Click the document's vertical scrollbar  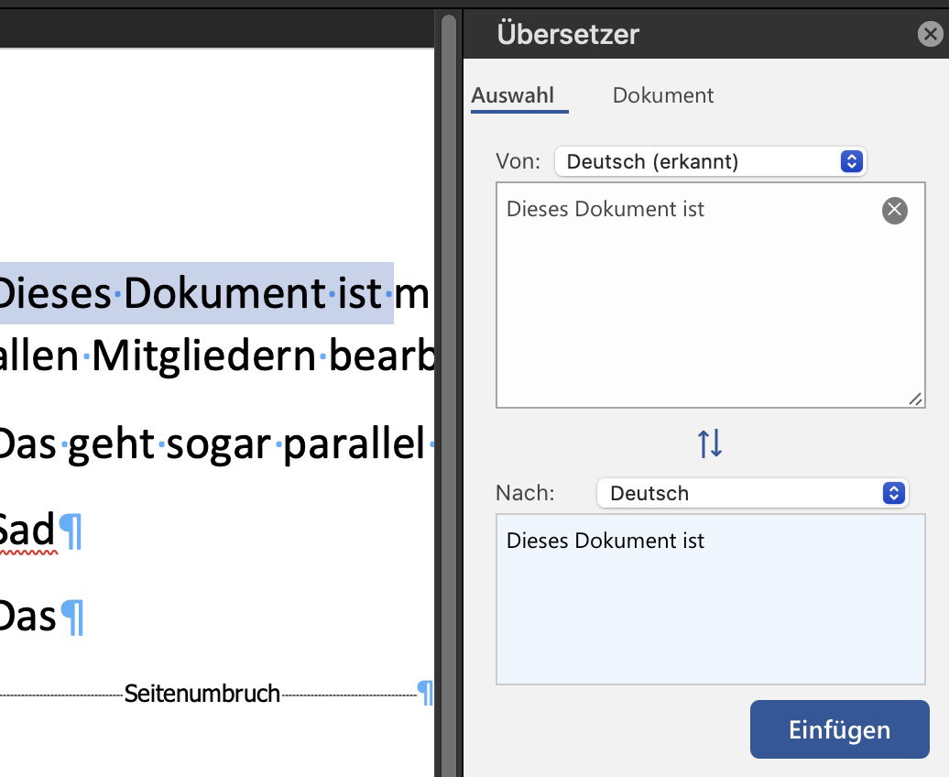tap(448, 367)
